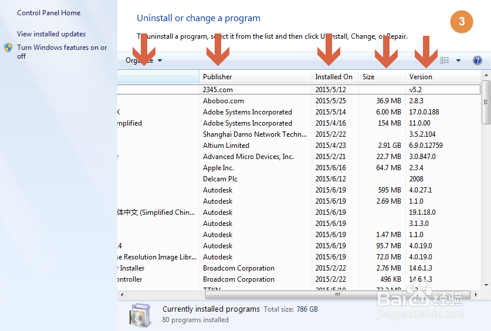Click the 2015/5/25 install date cell
Screen dimensions: 491x331
(331, 101)
